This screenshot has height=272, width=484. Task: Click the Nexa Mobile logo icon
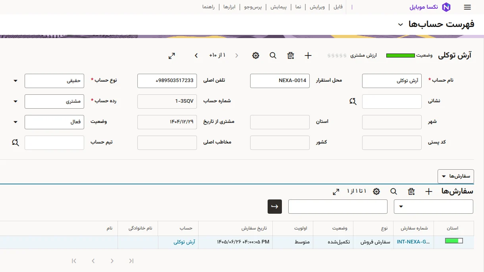click(x=447, y=7)
